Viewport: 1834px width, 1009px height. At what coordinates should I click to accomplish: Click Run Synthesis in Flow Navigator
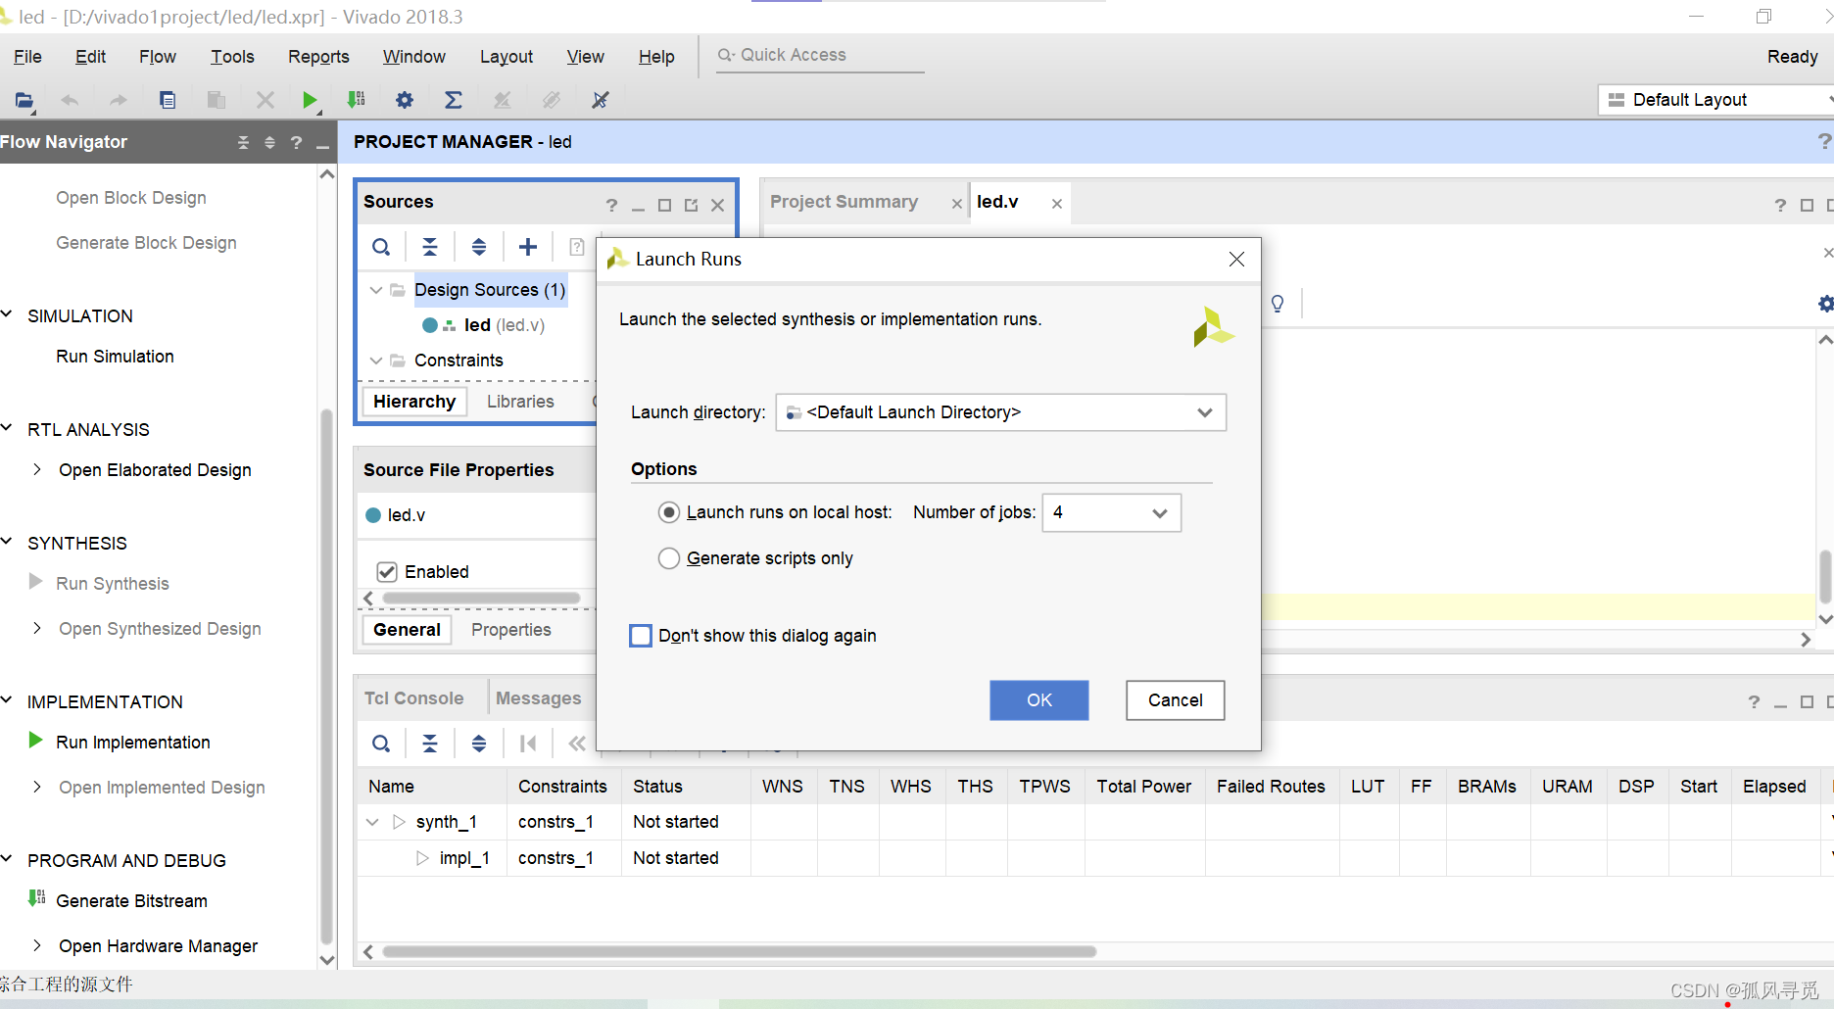click(x=113, y=584)
